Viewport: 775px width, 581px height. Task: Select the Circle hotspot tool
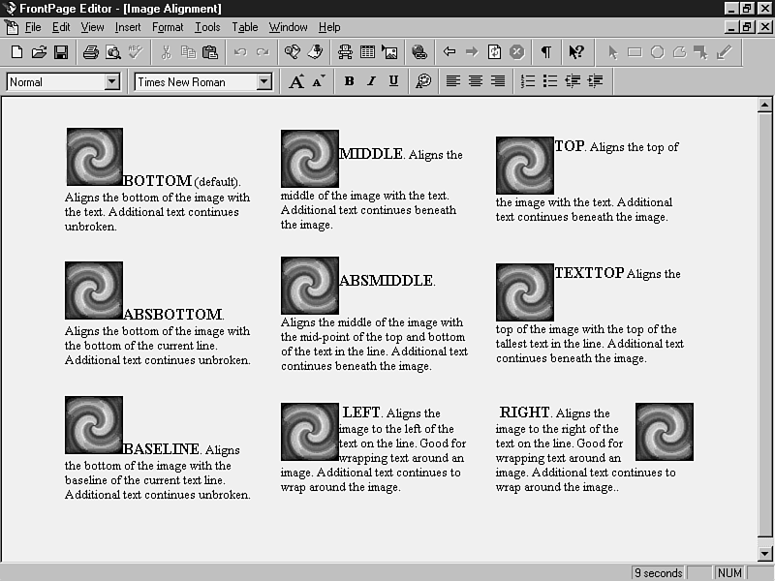pyautogui.click(x=658, y=52)
